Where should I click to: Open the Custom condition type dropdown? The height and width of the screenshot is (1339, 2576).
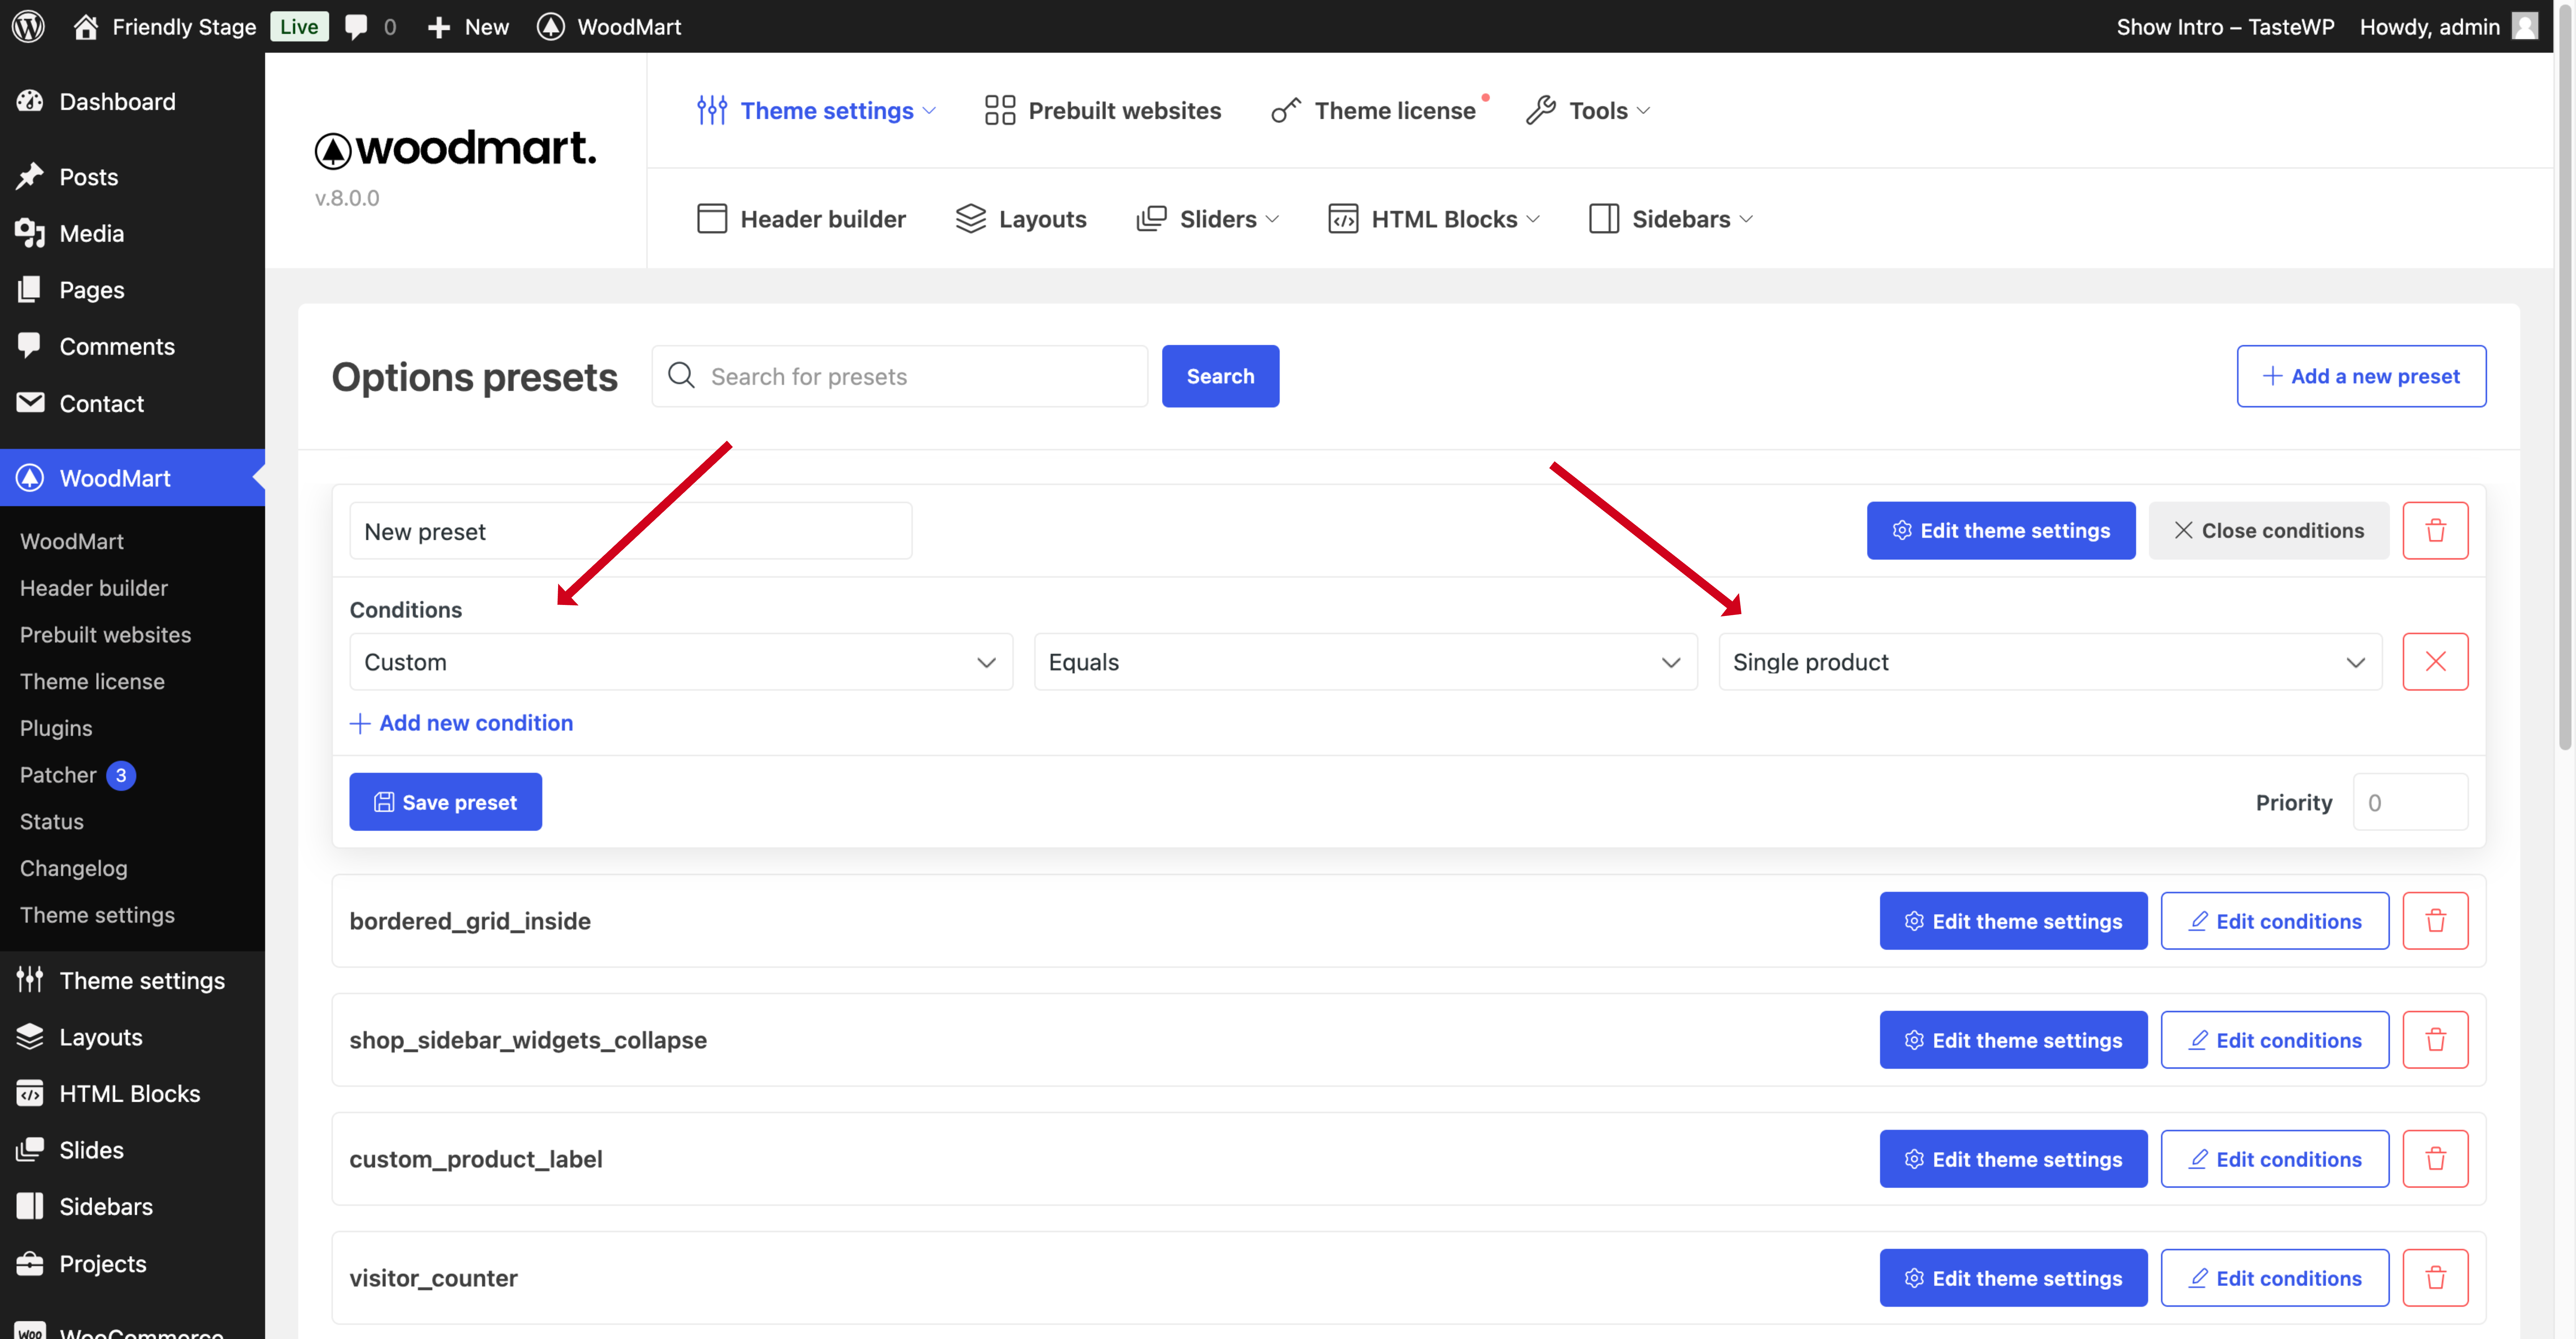pyautogui.click(x=681, y=662)
